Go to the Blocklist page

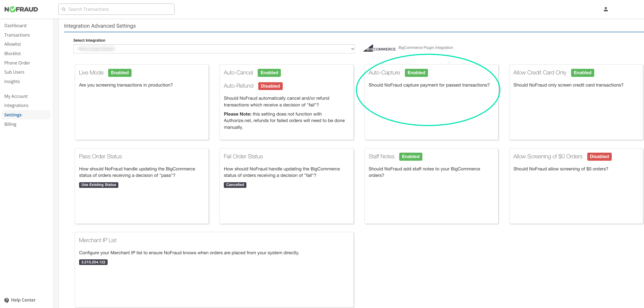tap(12, 53)
